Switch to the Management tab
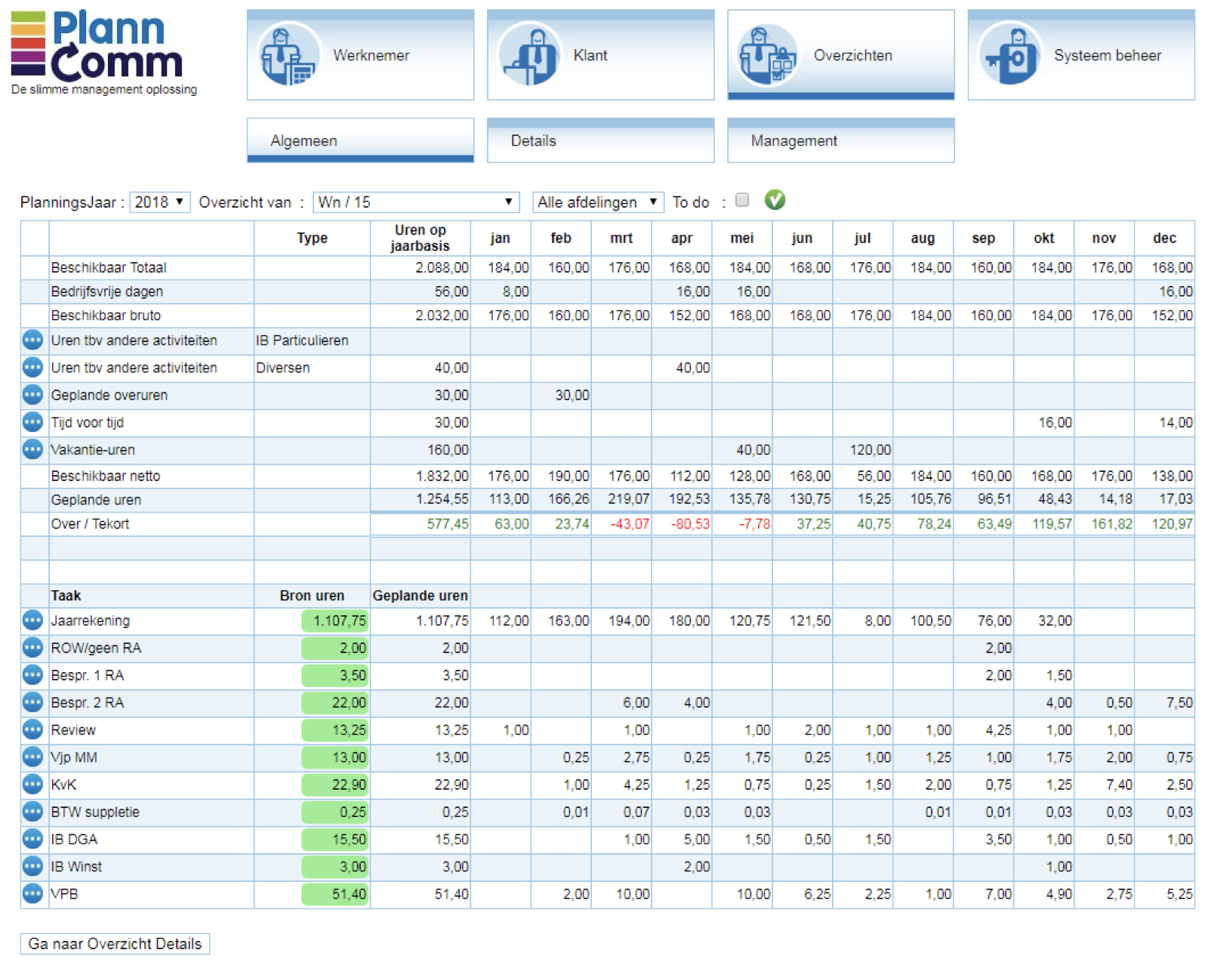This screenshot has height=965, width=1205. [x=840, y=140]
